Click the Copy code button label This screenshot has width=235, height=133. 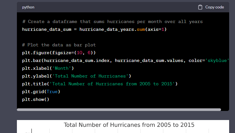(215, 7)
